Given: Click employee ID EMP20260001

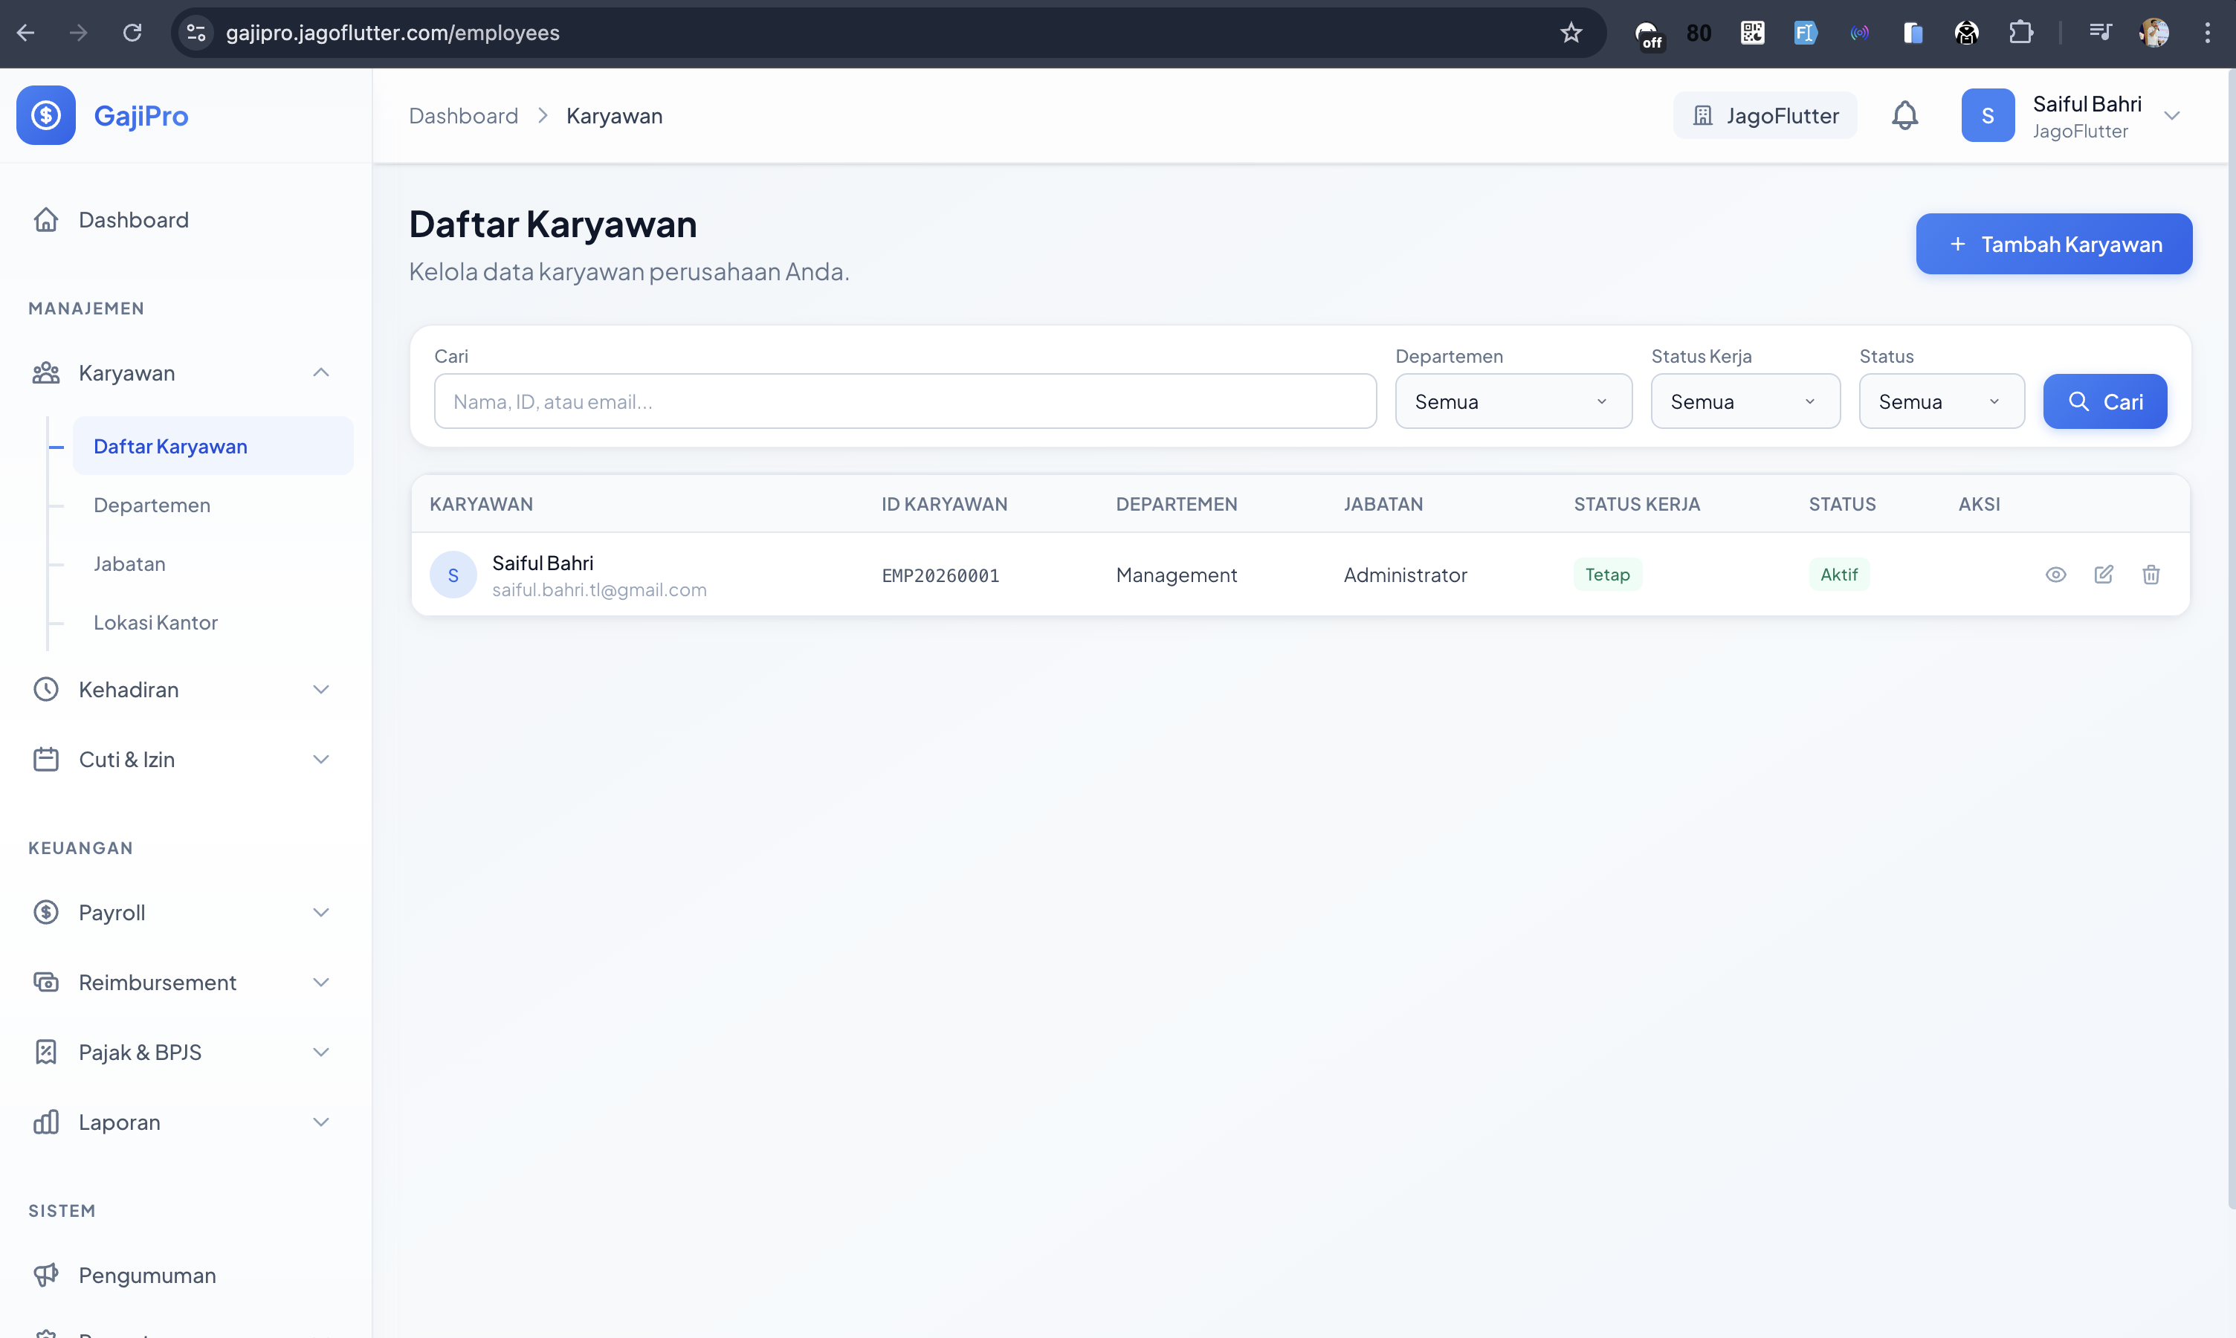Looking at the screenshot, I should point(940,575).
